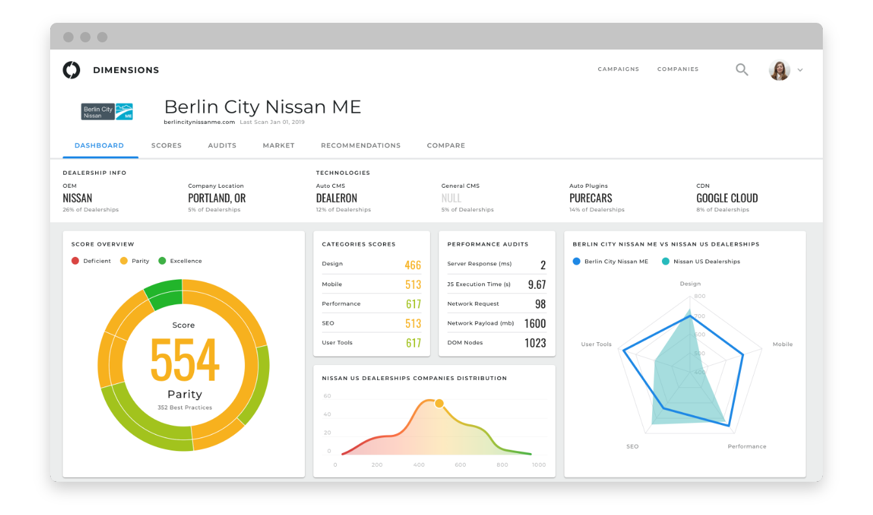Toggle Nissan US Dealerships radar series
Image resolution: width=873 pixels, height=515 pixels.
[665, 261]
